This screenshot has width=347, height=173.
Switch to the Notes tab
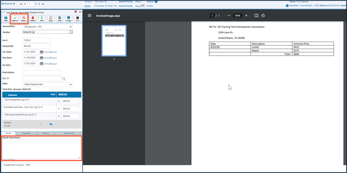[9, 133]
